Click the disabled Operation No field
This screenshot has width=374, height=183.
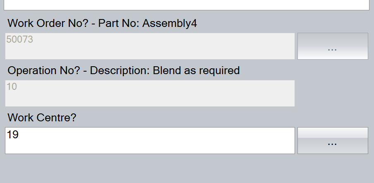(x=150, y=93)
